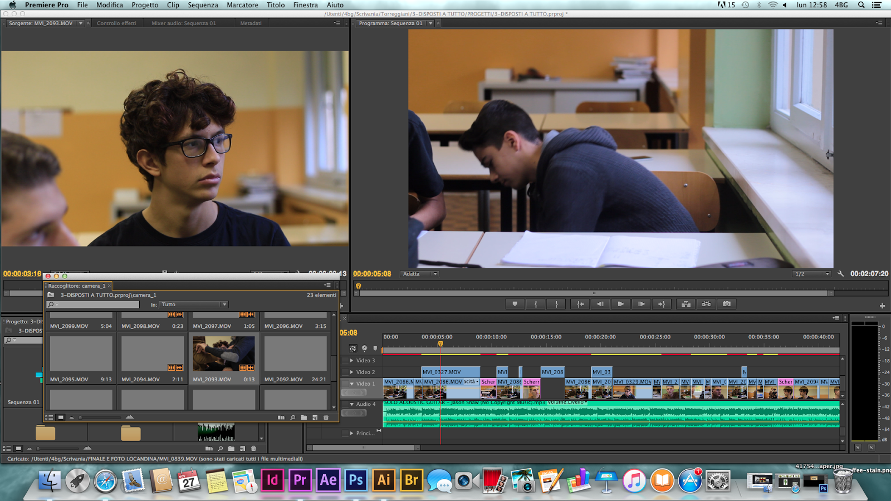Open Program monitor settings wrench

(x=841, y=274)
